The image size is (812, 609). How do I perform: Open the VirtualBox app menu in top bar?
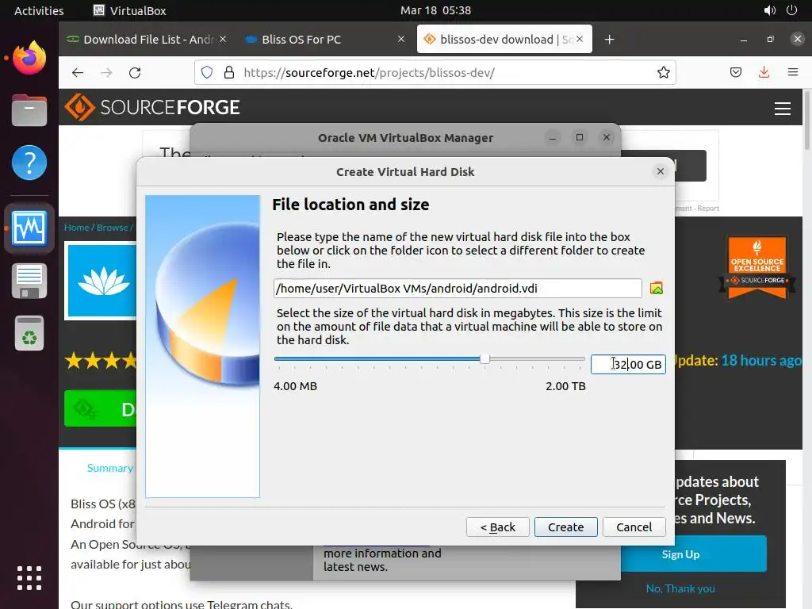pyautogui.click(x=130, y=10)
